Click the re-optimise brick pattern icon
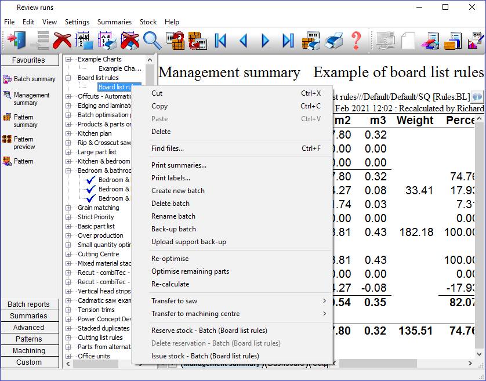Image resolution: width=486 pixels, height=381 pixels. 175,40
